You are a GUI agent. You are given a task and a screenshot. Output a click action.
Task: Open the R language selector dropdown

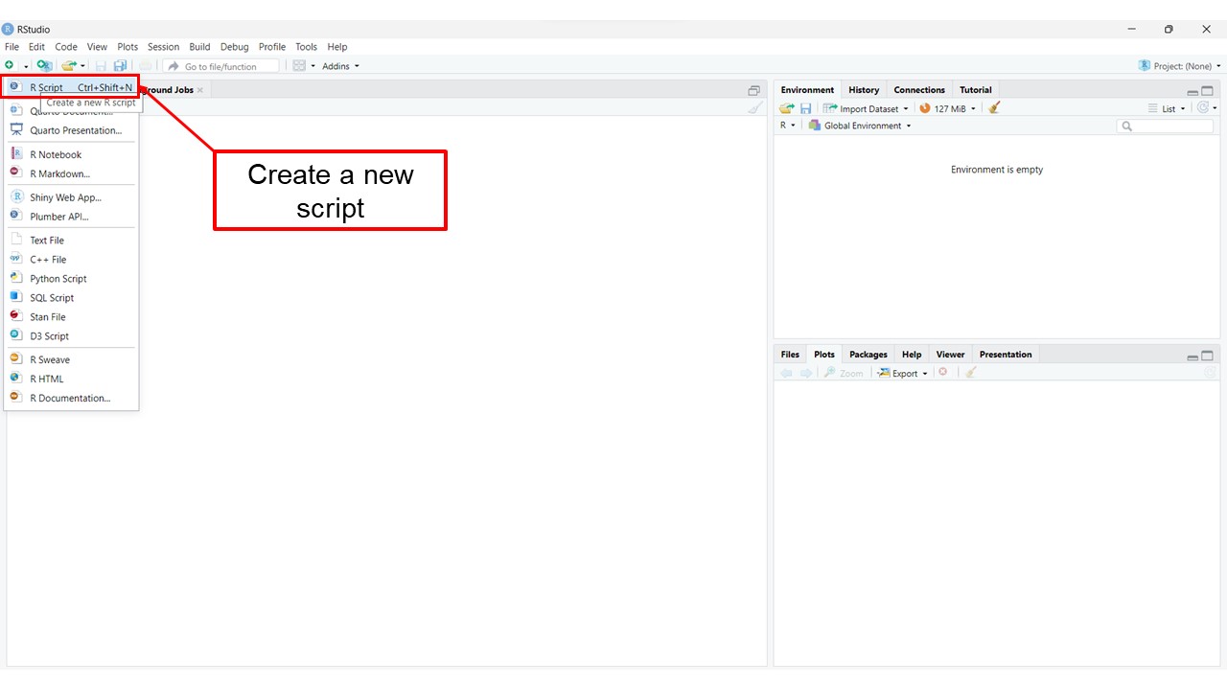click(788, 126)
